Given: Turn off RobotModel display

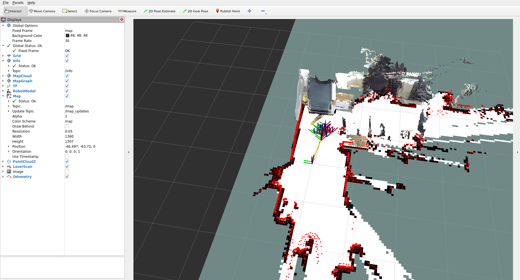Looking at the screenshot, I should (x=67, y=91).
